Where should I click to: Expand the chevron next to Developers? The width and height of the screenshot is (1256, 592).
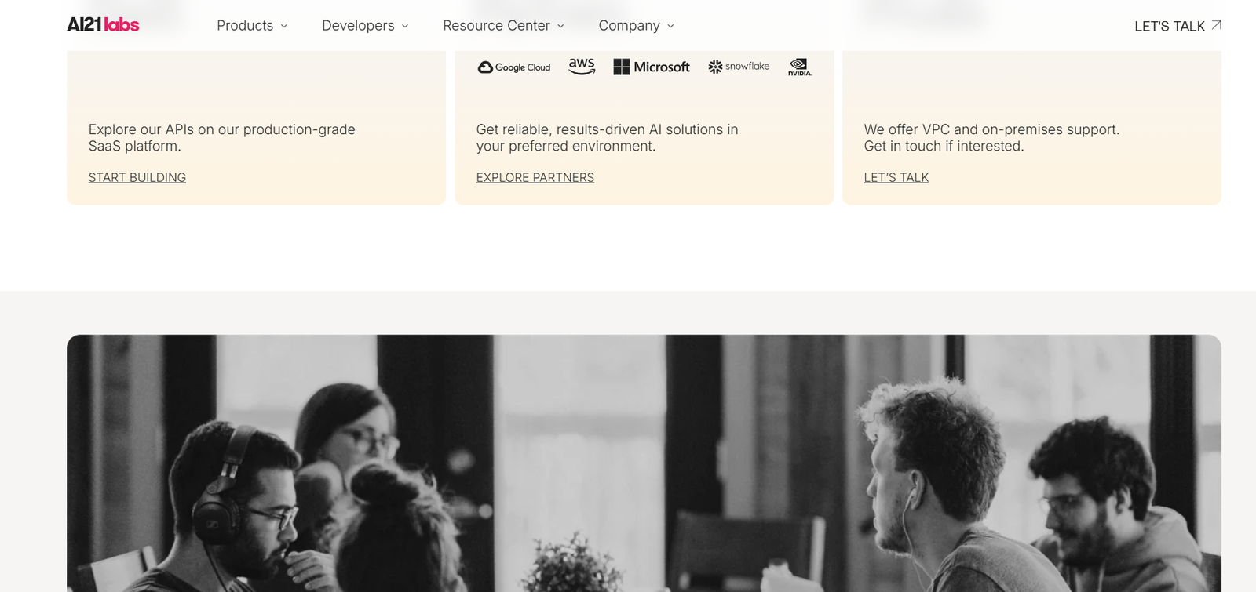pos(405,26)
